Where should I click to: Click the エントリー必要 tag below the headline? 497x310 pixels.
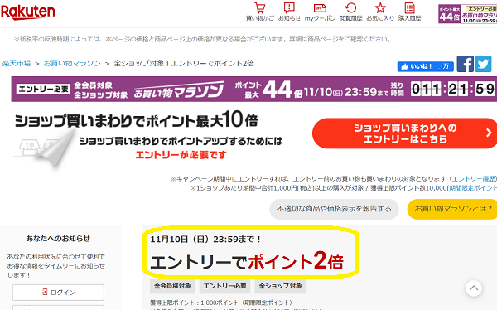click(x=224, y=286)
